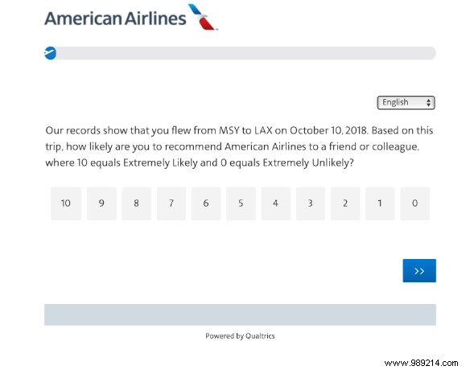The height and width of the screenshot is (370, 470).
Task: Click the gray footer bar
Action: [x=240, y=314]
